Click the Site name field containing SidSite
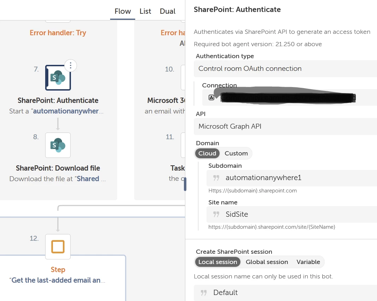Viewport: 377px width, 301px height. 292,214
